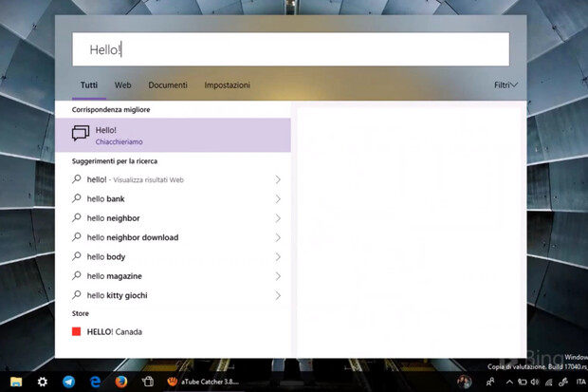Open the Documenti tab
The height and width of the screenshot is (392, 588).
click(168, 85)
